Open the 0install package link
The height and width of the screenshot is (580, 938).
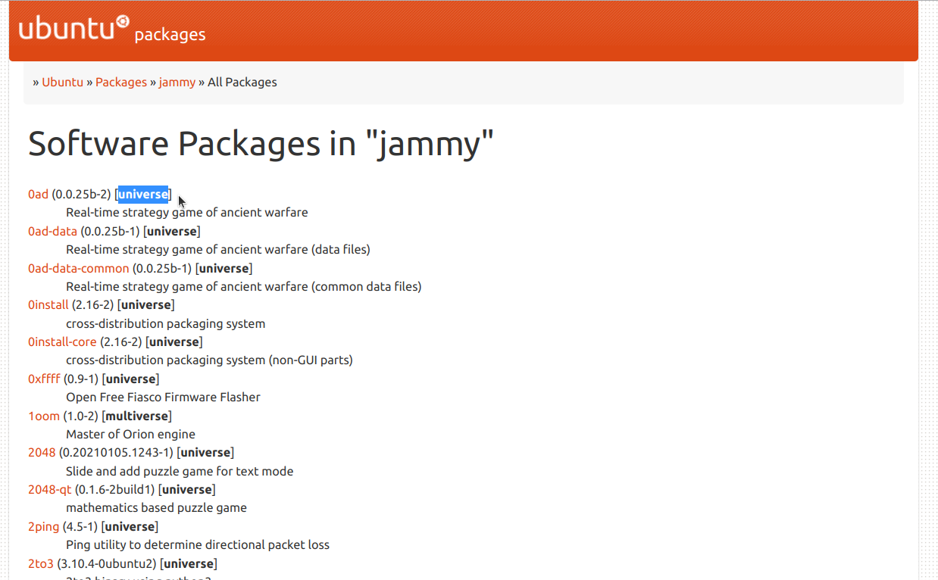coord(48,304)
